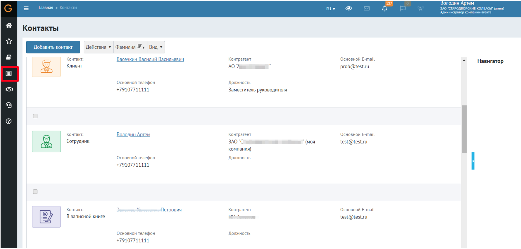Open Васечкин Василий Васильевич link
The width and height of the screenshot is (521, 249).
point(150,59)
